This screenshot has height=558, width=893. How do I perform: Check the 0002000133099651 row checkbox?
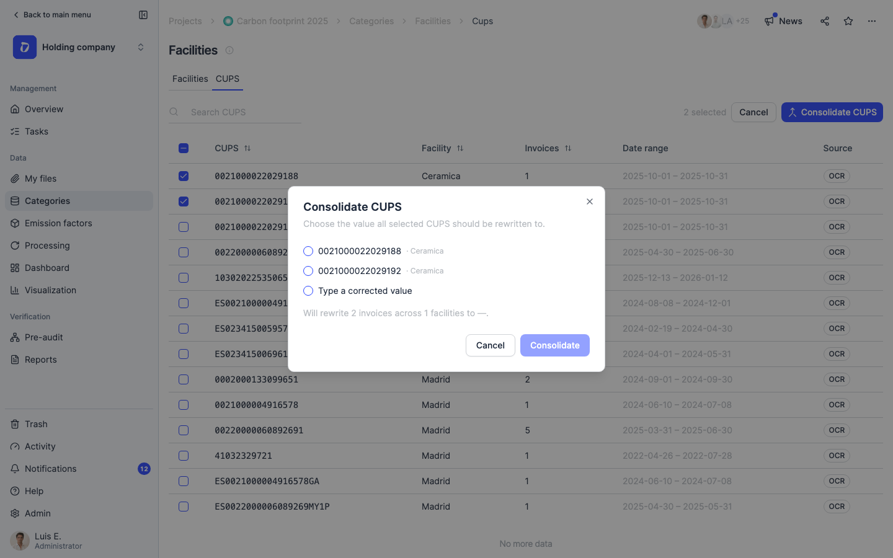(184, 379)
